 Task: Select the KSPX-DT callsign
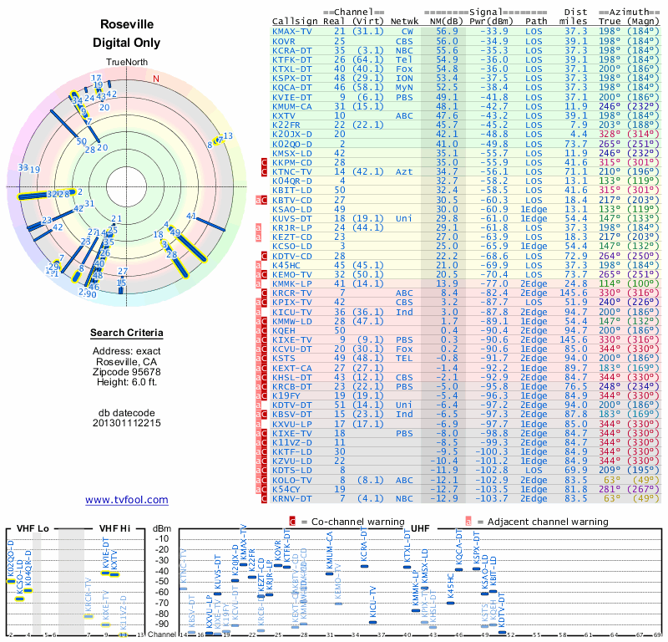click(291, 78)
